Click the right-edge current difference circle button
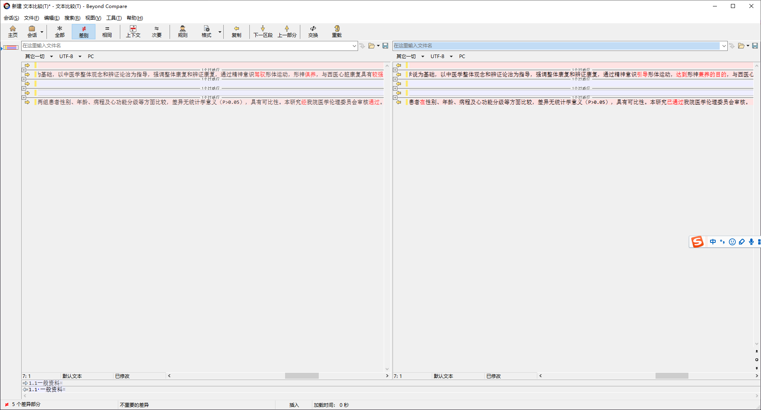761x410 pixels. coord(757,360)
